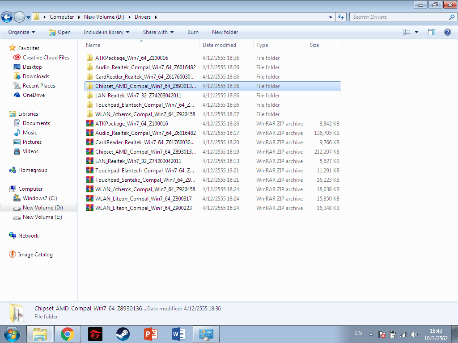
Task: Click the search magnifier icon
Action: tap(452, 17)
